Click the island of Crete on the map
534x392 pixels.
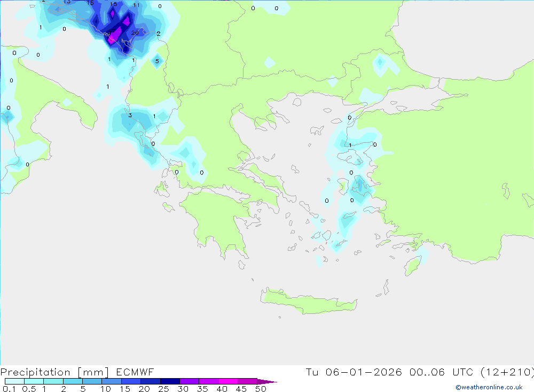308,302
